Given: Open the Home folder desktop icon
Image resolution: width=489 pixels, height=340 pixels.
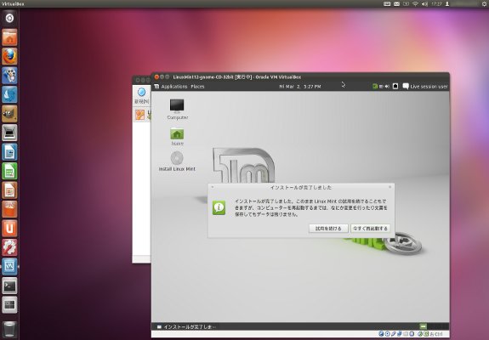Looking at the screenshot, I should pyautogui.click(x=177, y=137).
